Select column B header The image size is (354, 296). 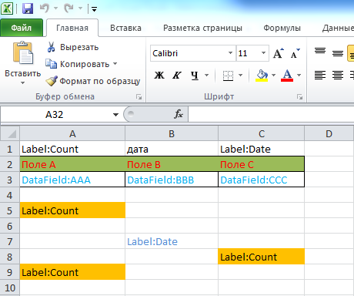(x=172, y=133)
